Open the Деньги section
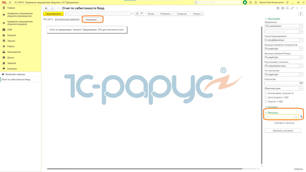The width and height of the screenshot is (306, 172). [x=11, y=58]
